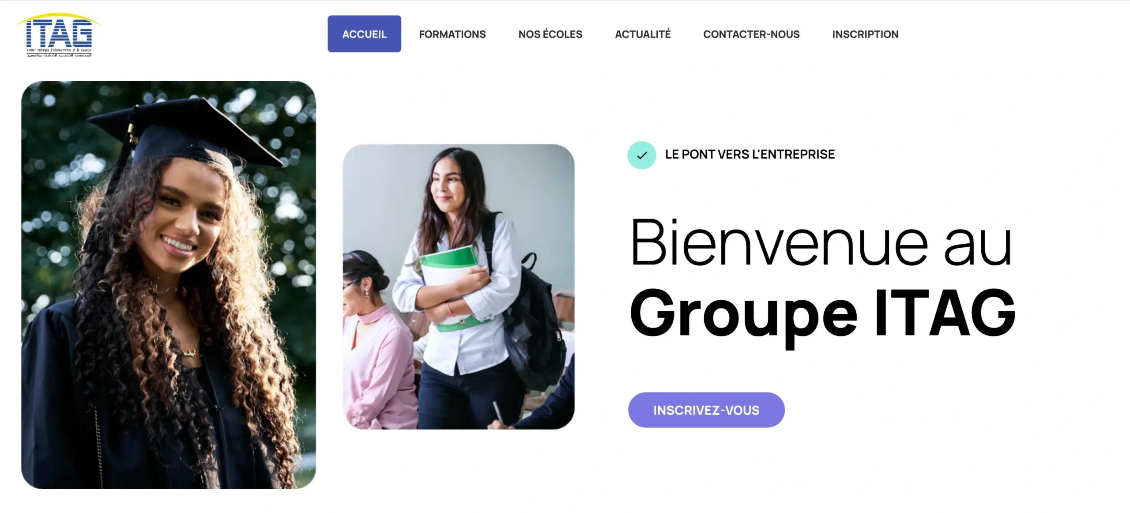Image resolution: width=1130 pixels, height=513 pixels.
Task: Select CONTACTER-NOUS in the navigation bar
Action: coord(751,34)
